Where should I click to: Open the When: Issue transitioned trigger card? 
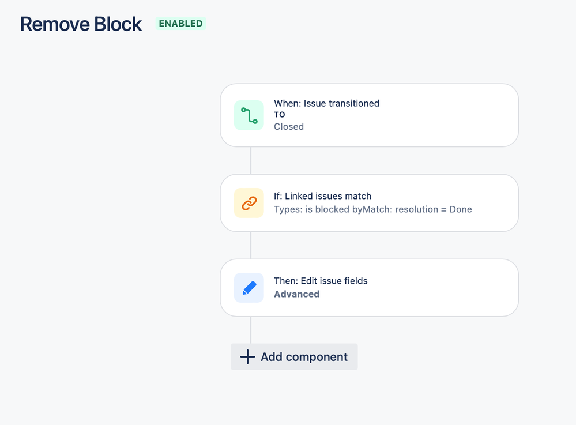[x=369, y=115]
